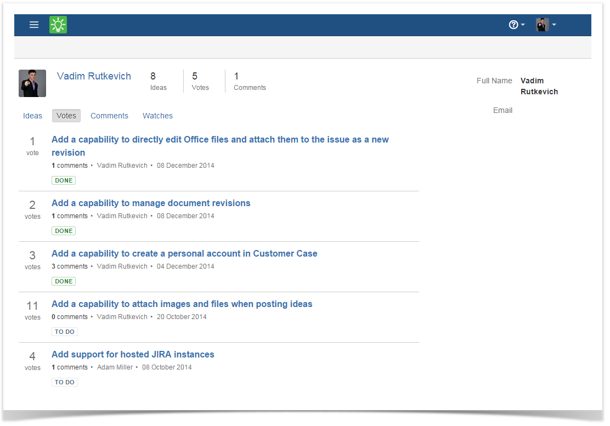The image size is (610, 426).
Task: Switch to the Ideas tab
Action: [32, 116]
